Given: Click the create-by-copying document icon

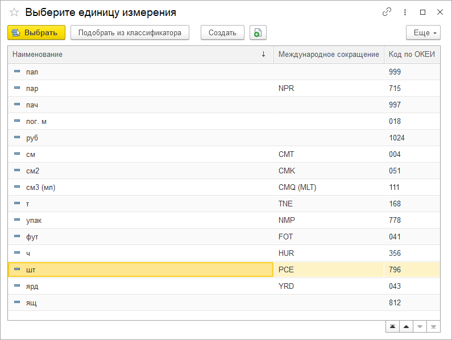Looking at the screenshot, I should [258, 33].
